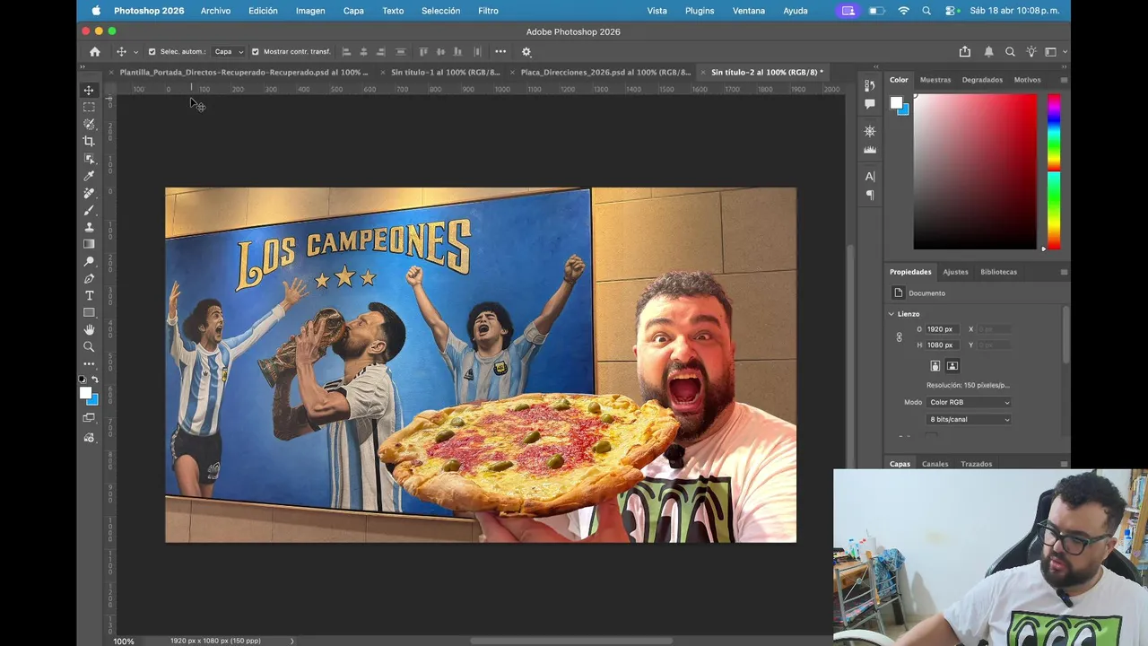Open the Edit Toolbar three-dots menu

click(x=89, y=363)
